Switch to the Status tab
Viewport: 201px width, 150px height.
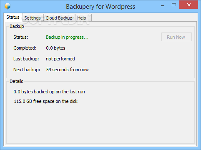tap(13, 17)
